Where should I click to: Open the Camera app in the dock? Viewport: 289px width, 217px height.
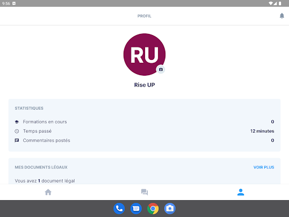pyautogui.click(x=170, y=209)
